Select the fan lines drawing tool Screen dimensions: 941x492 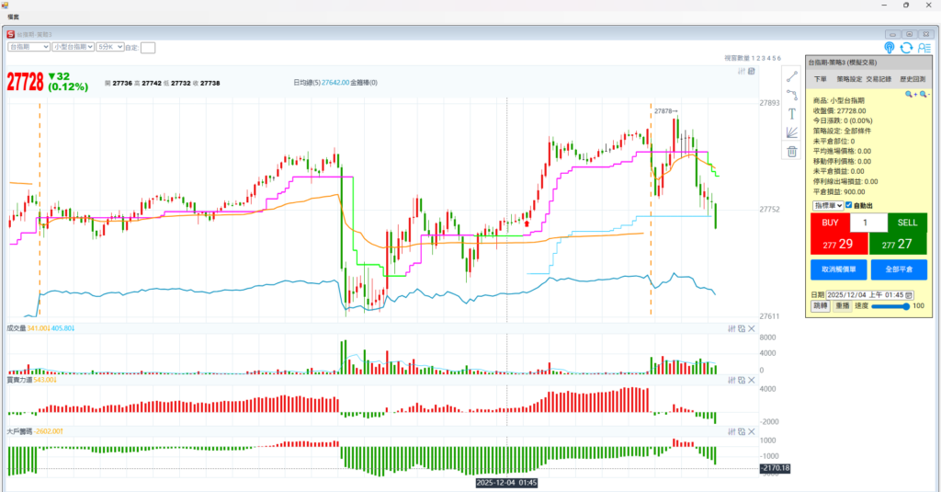point(791,132)
